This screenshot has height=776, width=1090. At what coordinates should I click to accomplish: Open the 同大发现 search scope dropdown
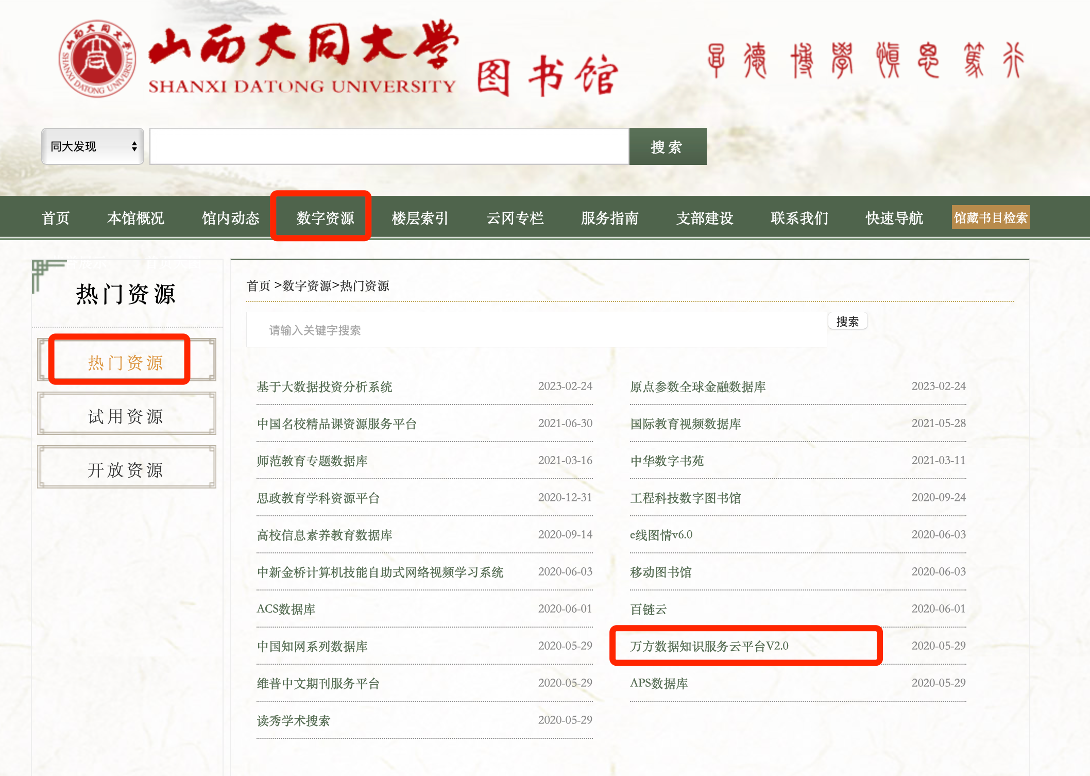(x=93, y=146)
